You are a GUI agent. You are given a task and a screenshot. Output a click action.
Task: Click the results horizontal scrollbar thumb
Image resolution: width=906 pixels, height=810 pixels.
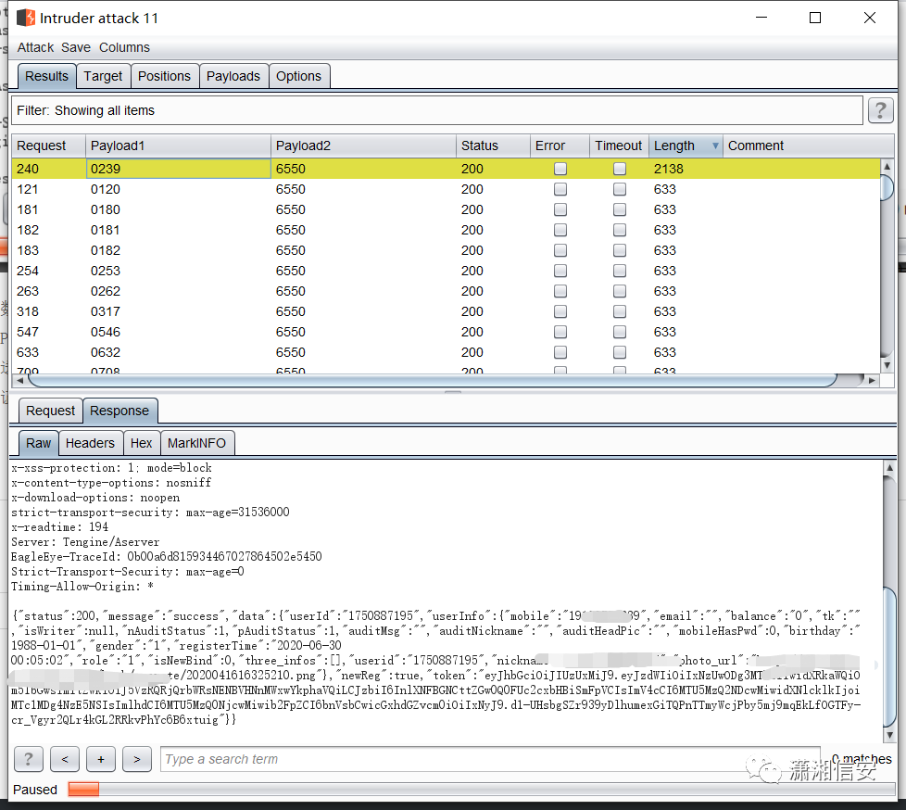click(x=433, y=380)
